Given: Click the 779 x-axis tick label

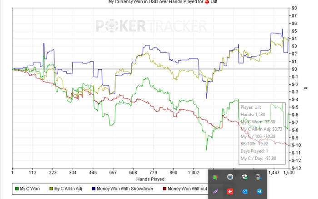Looking at the screenshot, I should (153, 173).
